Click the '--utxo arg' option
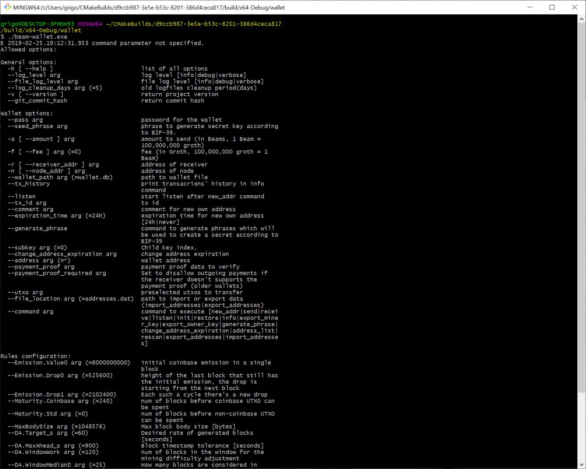The height and width of the screenshot is (469, 586). (25, 293)
